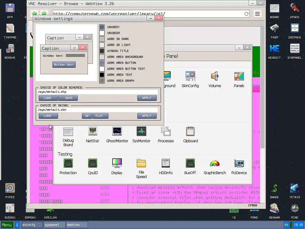Click the WebView forward arrow

click(44, 13)
